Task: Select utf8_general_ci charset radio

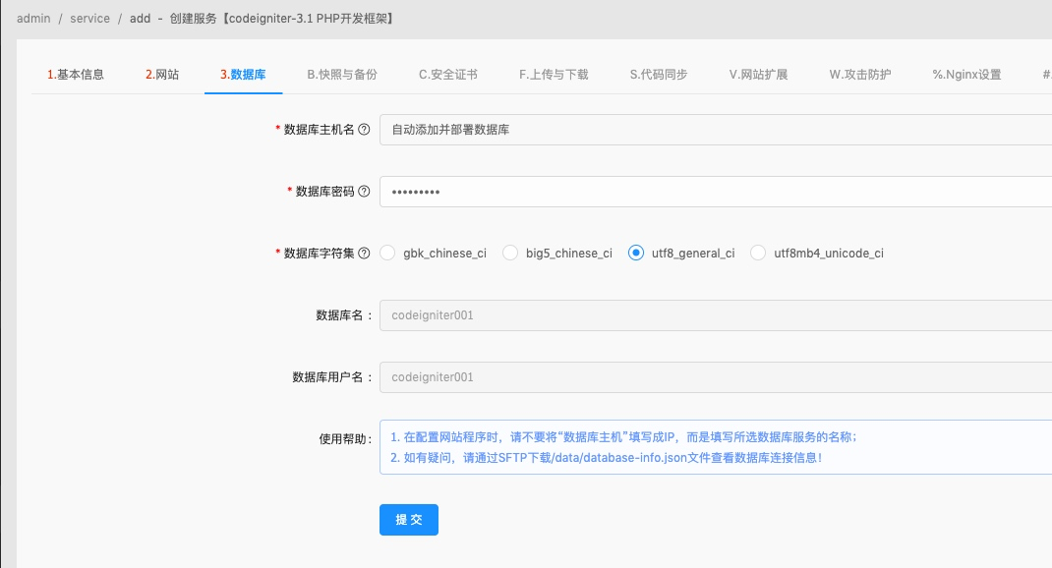Action: [x=635, y=253]
